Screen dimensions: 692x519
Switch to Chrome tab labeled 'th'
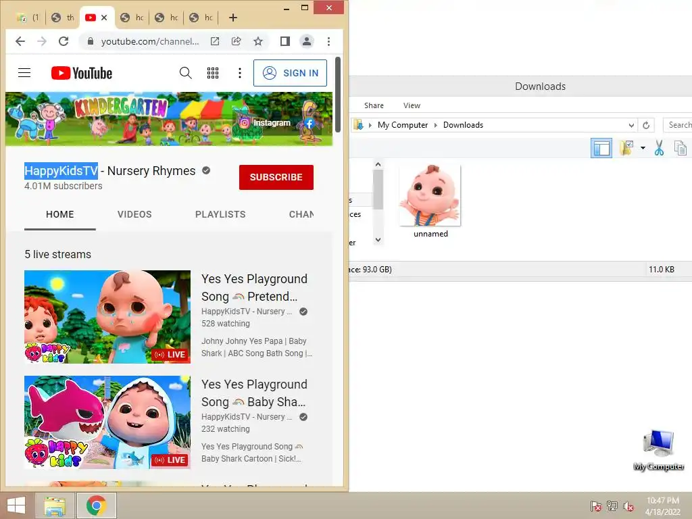pyautogui.click(x=62, y=18)
